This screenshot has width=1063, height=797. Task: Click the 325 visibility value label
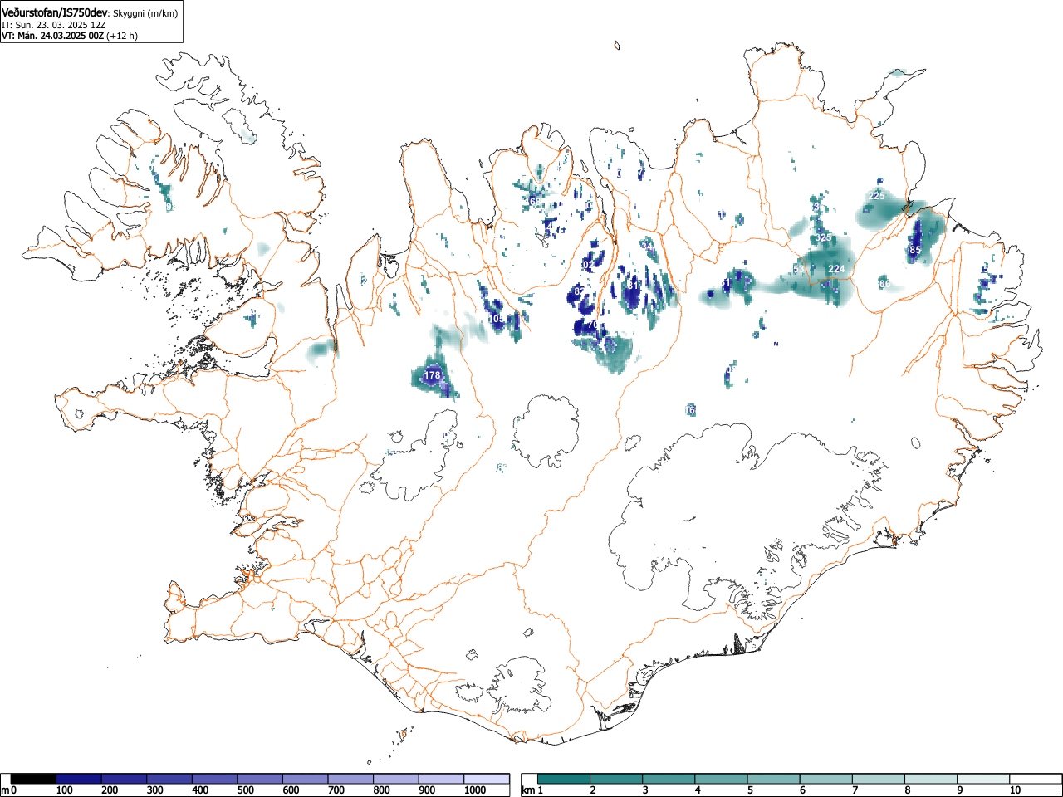pyautogui.click(x=823, y=237)
